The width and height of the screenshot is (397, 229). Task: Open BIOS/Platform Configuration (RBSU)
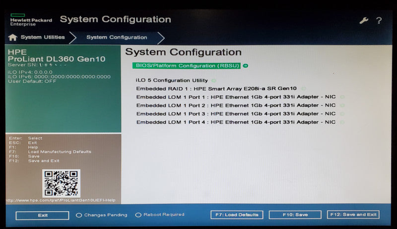187,66
